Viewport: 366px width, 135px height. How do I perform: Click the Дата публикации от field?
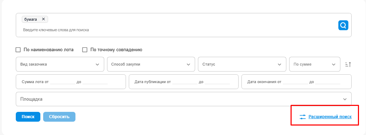pyautogui.click(x=185, y=82)
